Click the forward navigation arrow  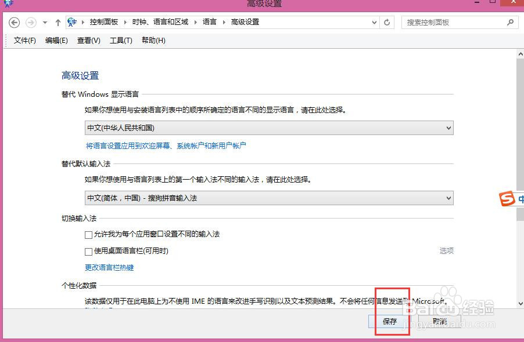30,22
